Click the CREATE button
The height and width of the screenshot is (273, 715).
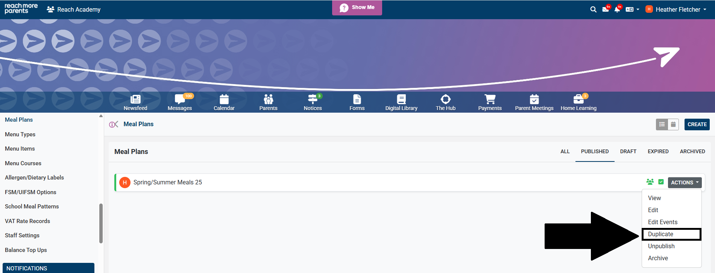(x=697, y=124)
